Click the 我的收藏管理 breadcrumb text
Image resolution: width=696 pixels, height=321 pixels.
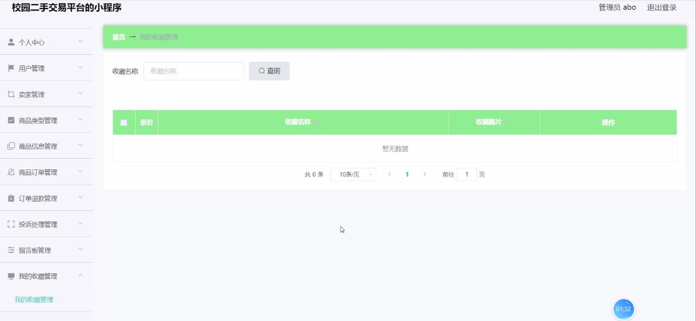tap(159, 37)
